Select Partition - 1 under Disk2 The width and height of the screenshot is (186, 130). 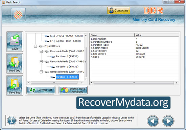[x=67, y=57]
